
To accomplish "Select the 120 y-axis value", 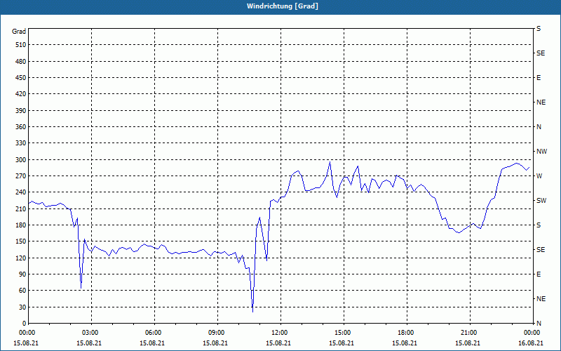I will (20, 258).
